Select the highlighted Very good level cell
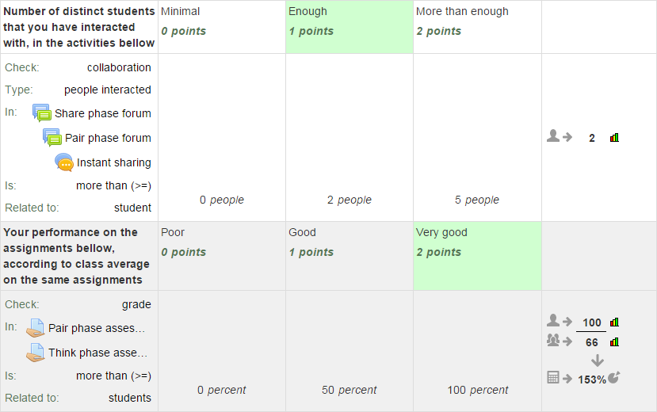Viewport: 657px width, 412px height. point(477,256)
